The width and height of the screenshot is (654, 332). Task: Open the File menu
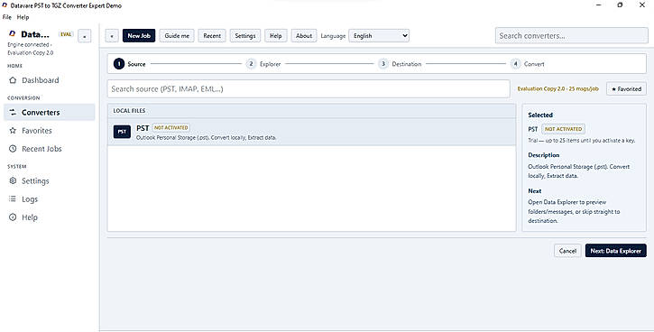click(x=6, y=17)
